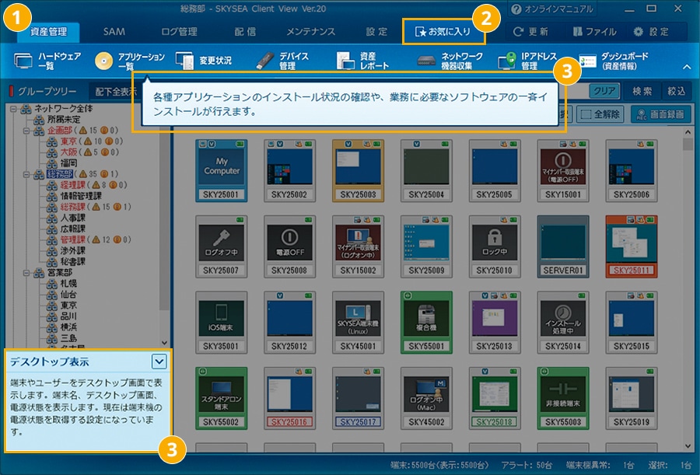Switch to the メンテナンス tab

tap(310, 32)
